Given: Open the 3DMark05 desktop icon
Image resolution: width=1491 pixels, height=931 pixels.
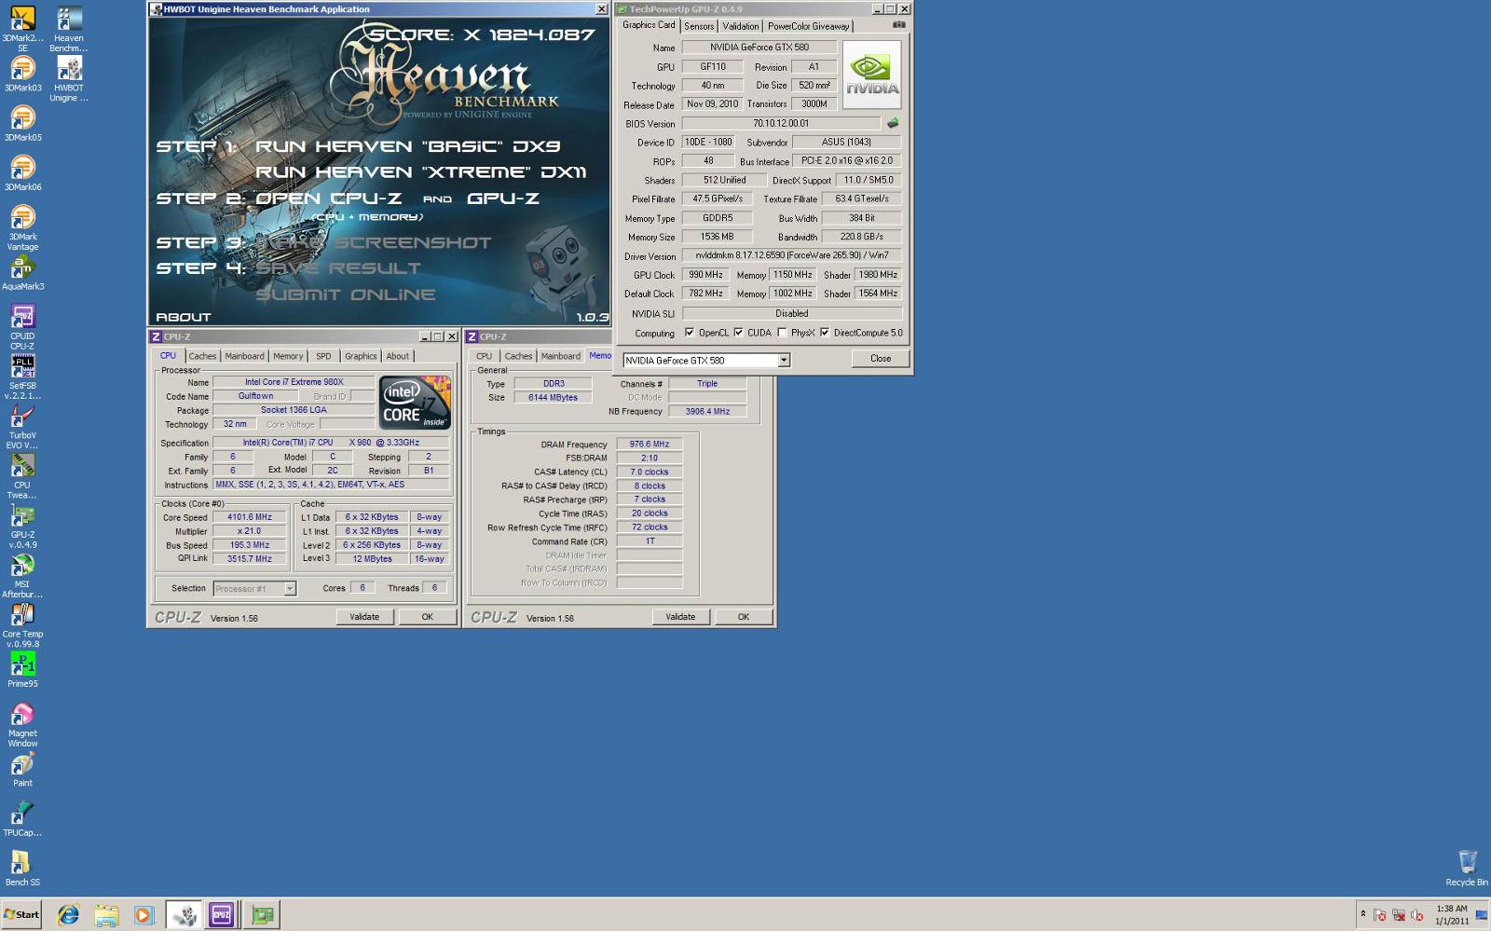Looking at the screenshot, I should click(x=22, y=124).
